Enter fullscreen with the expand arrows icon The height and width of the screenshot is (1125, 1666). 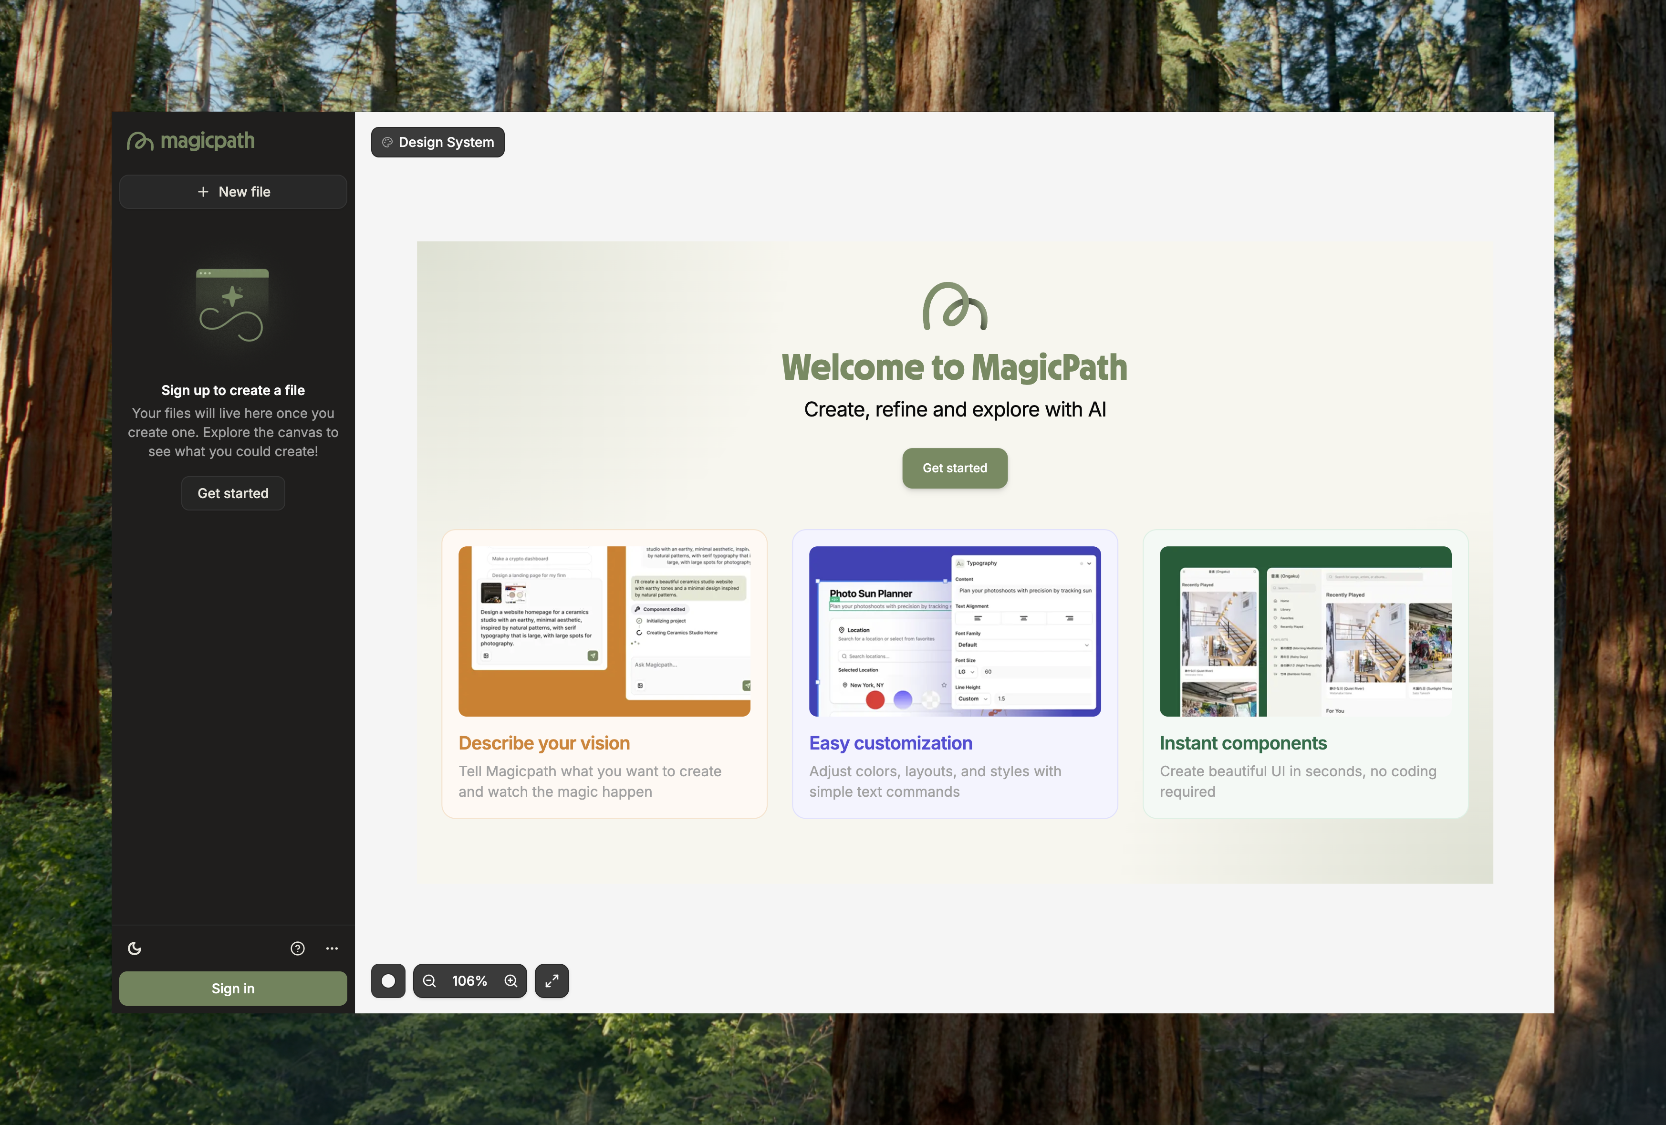[551, 981]
